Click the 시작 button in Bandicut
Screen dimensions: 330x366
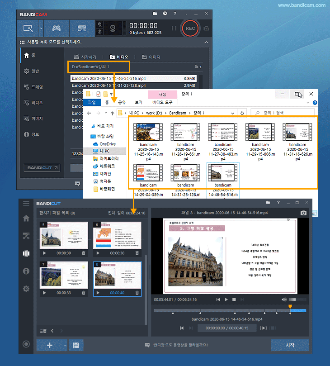pyautogui.click(x=290, y=345)
